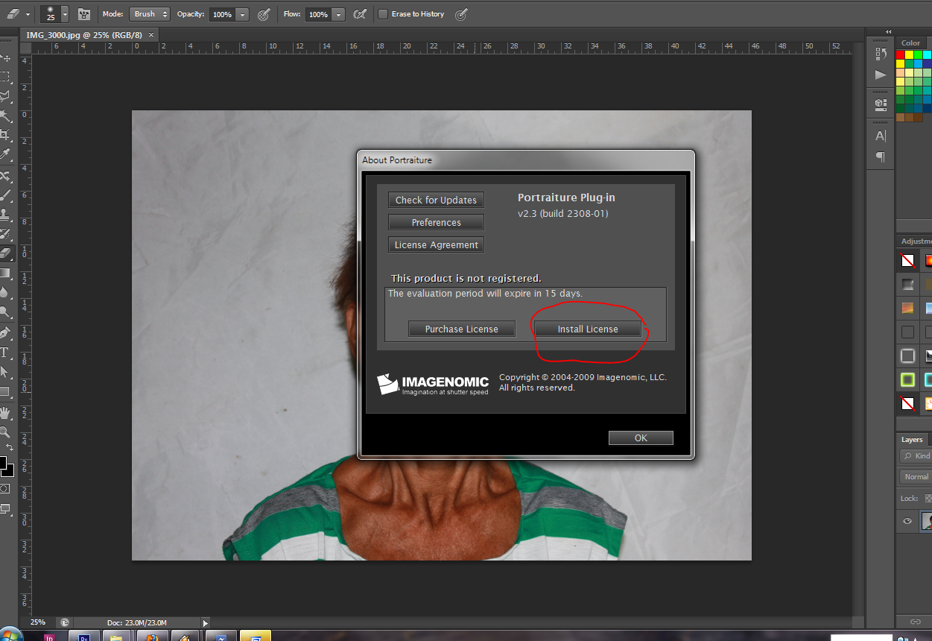Viewport: 932px width, 641px height.
Task: Confirm About Portraiture with OK
Action: tap(641, 438)
